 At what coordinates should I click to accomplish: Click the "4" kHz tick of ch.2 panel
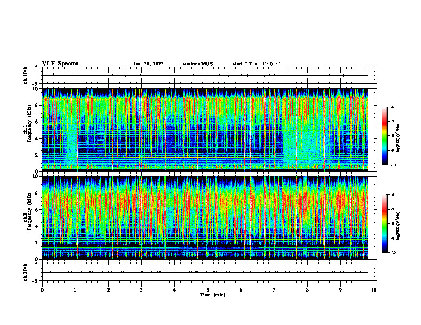point(37,226)
